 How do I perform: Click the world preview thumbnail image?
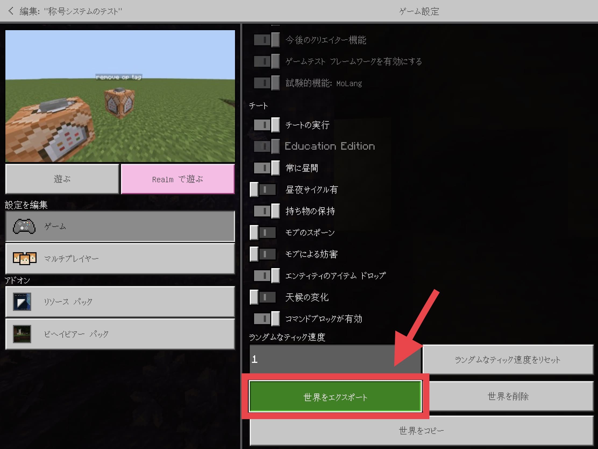(120, 96)
